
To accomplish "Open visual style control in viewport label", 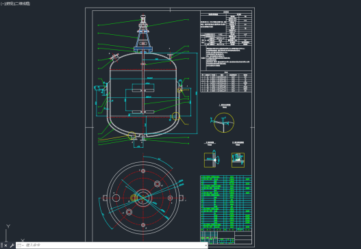I will tap(21, 3).
